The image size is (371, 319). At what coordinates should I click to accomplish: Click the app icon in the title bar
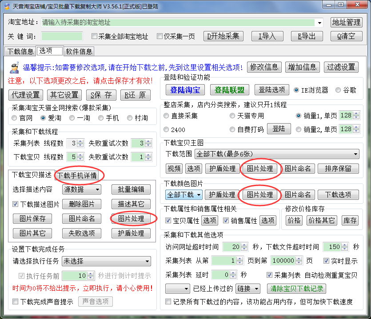point(6,6)
